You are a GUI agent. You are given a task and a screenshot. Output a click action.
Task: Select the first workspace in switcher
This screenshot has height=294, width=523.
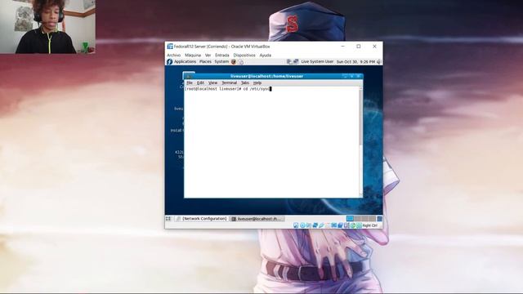coord(350,219)
